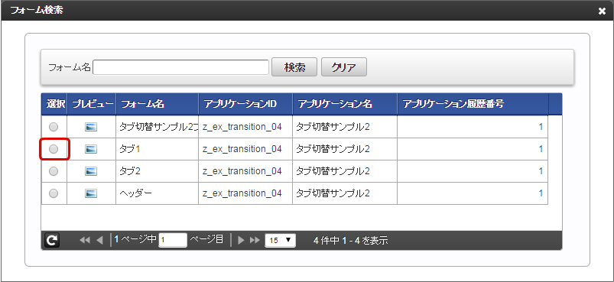Go to the previous page
Image resolution: width=614 pixels, height=282 pixels.
click(x=99, y=240)
